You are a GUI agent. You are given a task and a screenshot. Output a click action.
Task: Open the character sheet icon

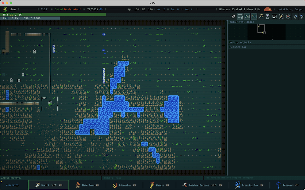tap(274, 16)
